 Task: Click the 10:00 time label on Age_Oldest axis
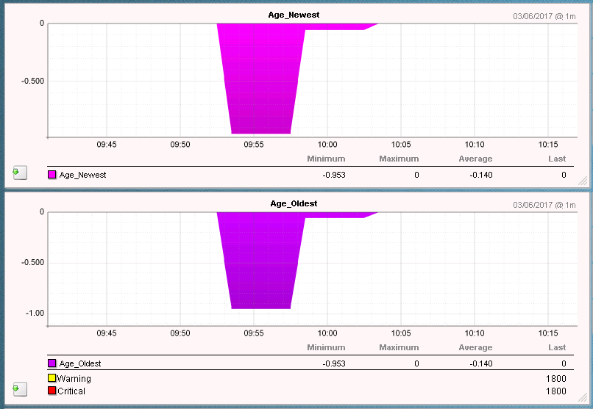(x=327, y=333)
